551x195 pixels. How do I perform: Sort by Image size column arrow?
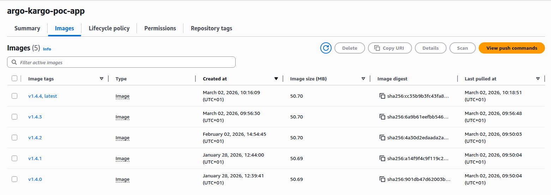(x=363, y=79)
